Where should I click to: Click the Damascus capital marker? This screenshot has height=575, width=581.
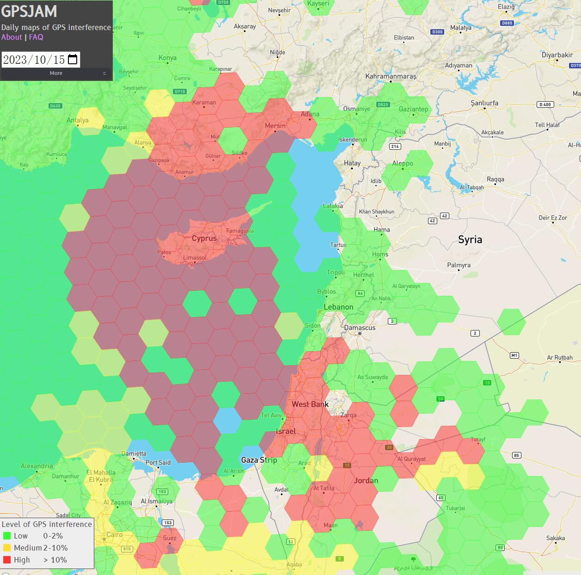359,333
